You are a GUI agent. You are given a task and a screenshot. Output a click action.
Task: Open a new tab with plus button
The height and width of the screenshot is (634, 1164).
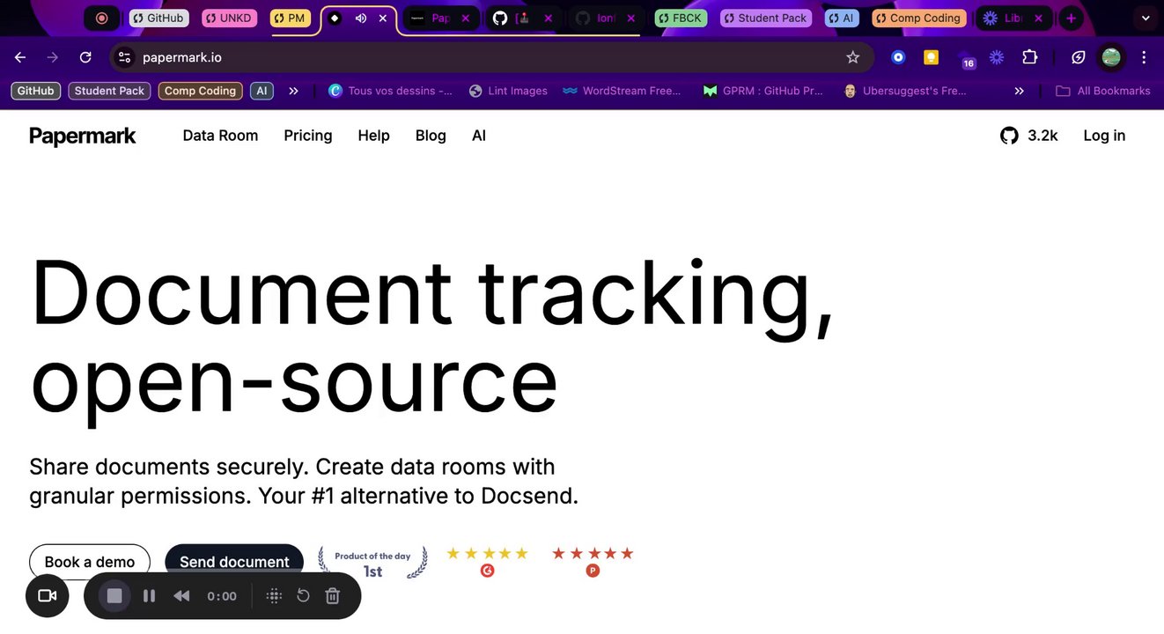tap(1071, 18)
